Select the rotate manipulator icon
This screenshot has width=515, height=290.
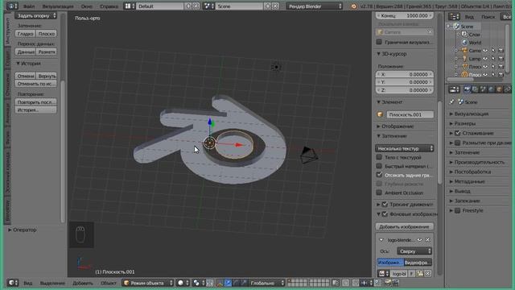coord(236,283)
